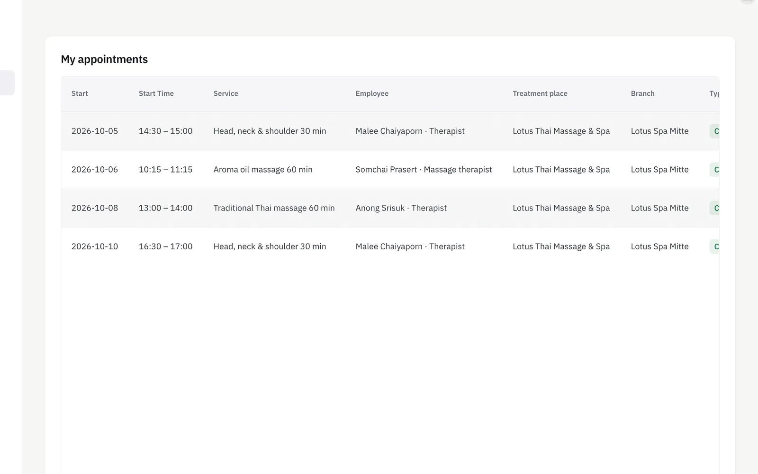Click Lotus Spa Mitte branch in 2026-10-06 row
The image size is (758, 474).
(x=660, y=169)
